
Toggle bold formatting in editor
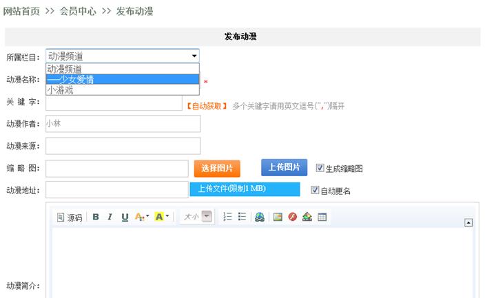tap(96, 217)
